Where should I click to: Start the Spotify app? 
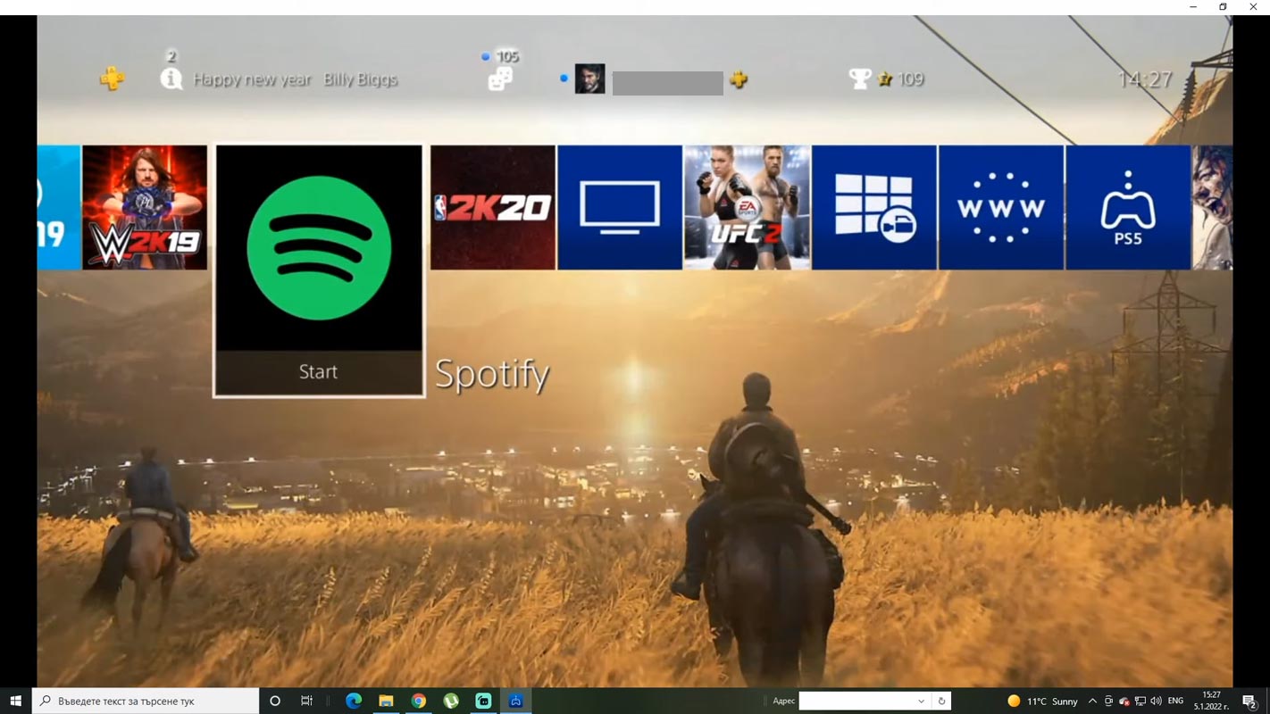[319, 372]
